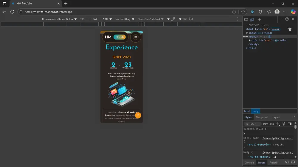The image size is (298, 167).
Task: Open the Copilot sidebar icon
Action: tap(293, 12)
